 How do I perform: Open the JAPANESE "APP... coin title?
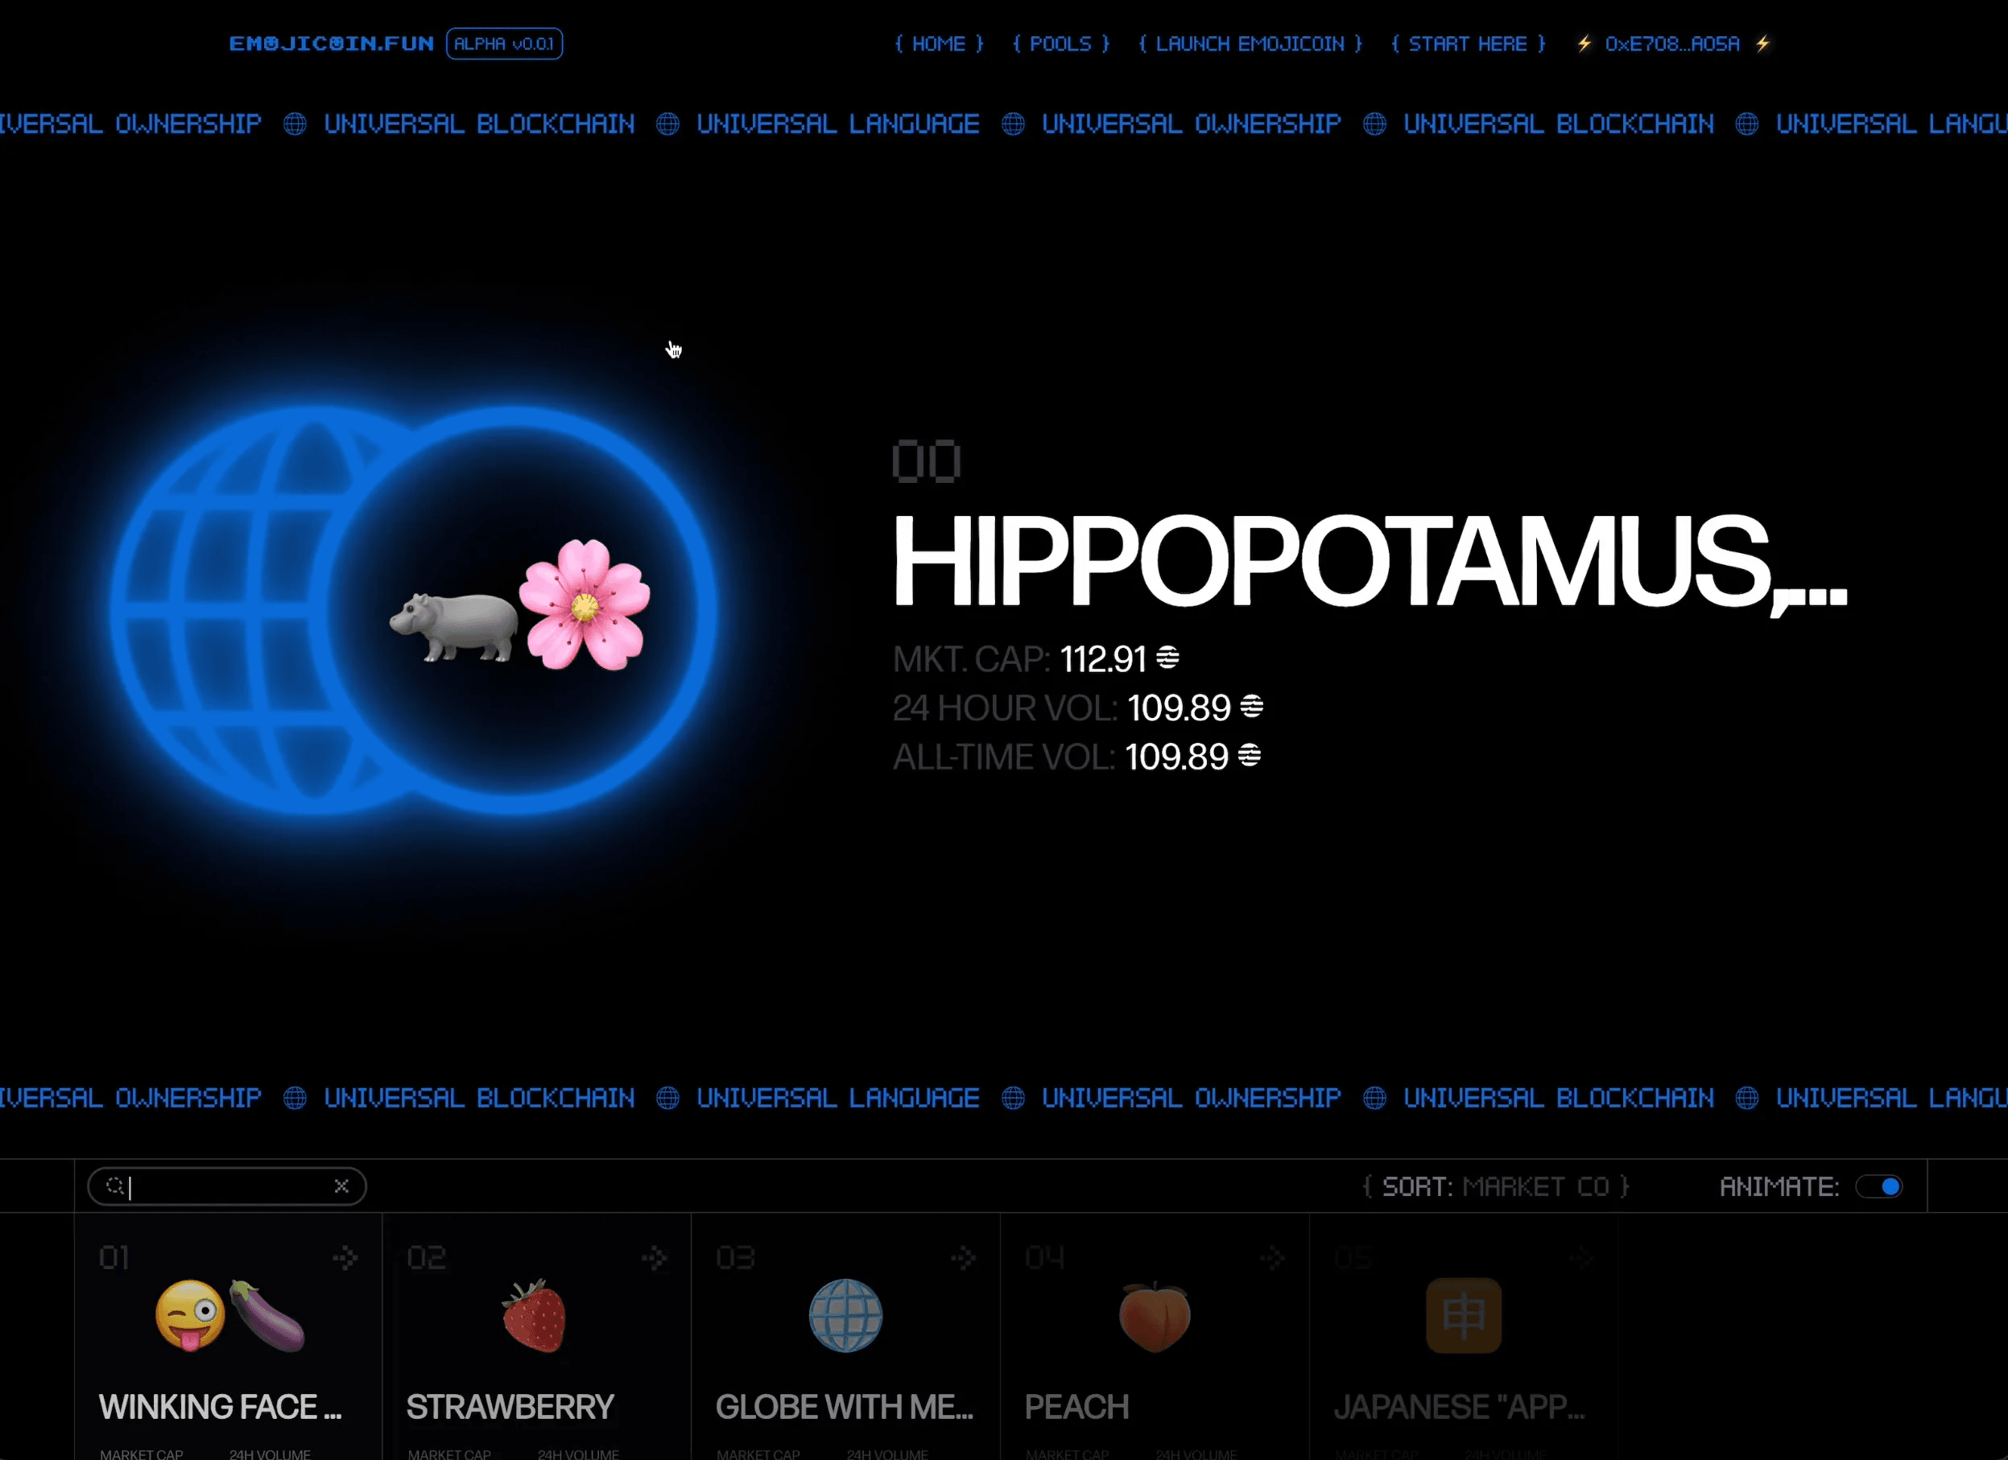[1459, 1407]
